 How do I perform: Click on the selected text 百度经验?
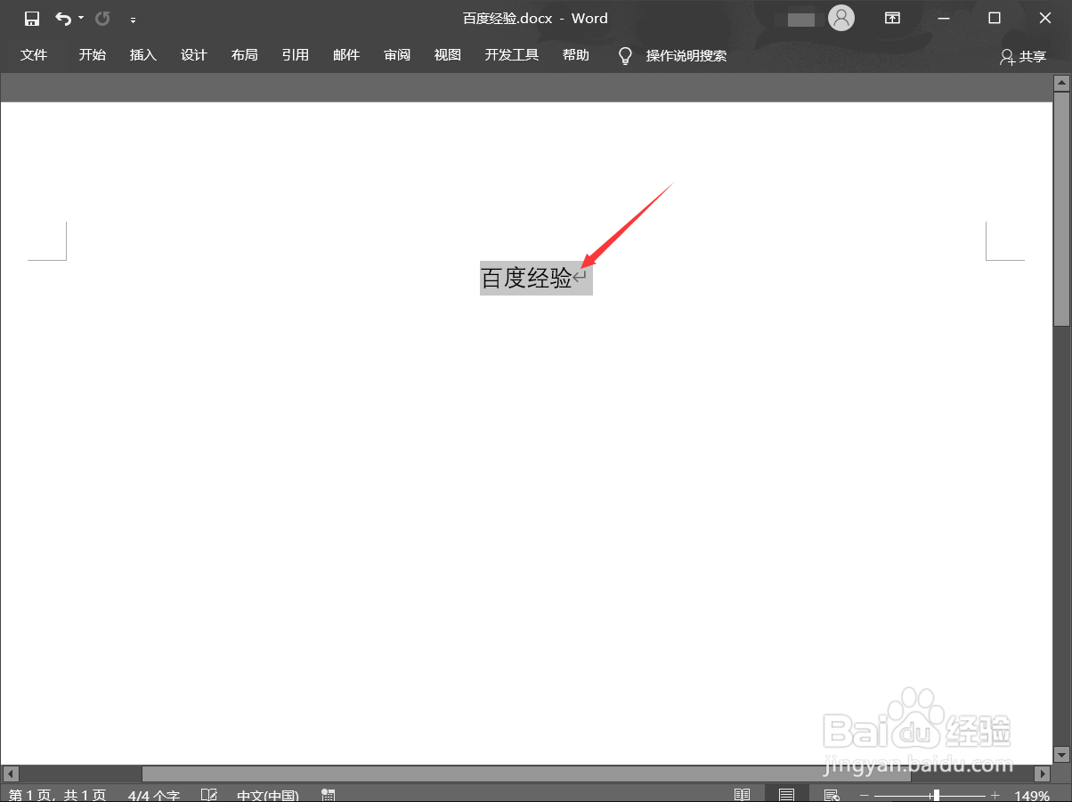click(526, 279)
